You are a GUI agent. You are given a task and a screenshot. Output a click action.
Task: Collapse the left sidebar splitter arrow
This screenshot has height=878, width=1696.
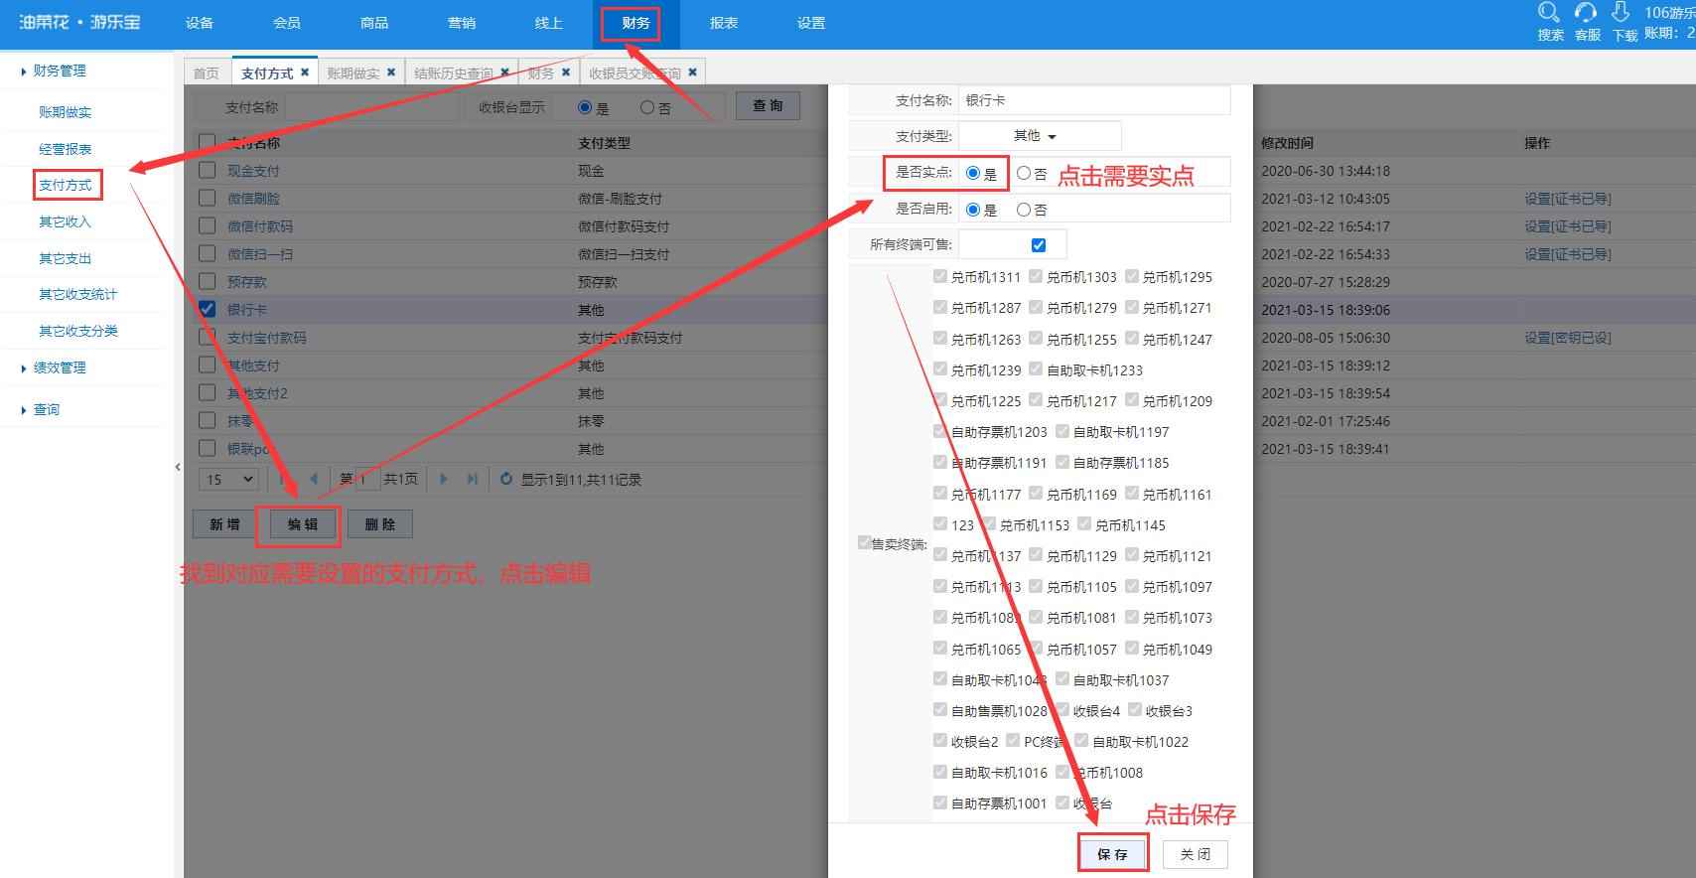tap(178, 467)
